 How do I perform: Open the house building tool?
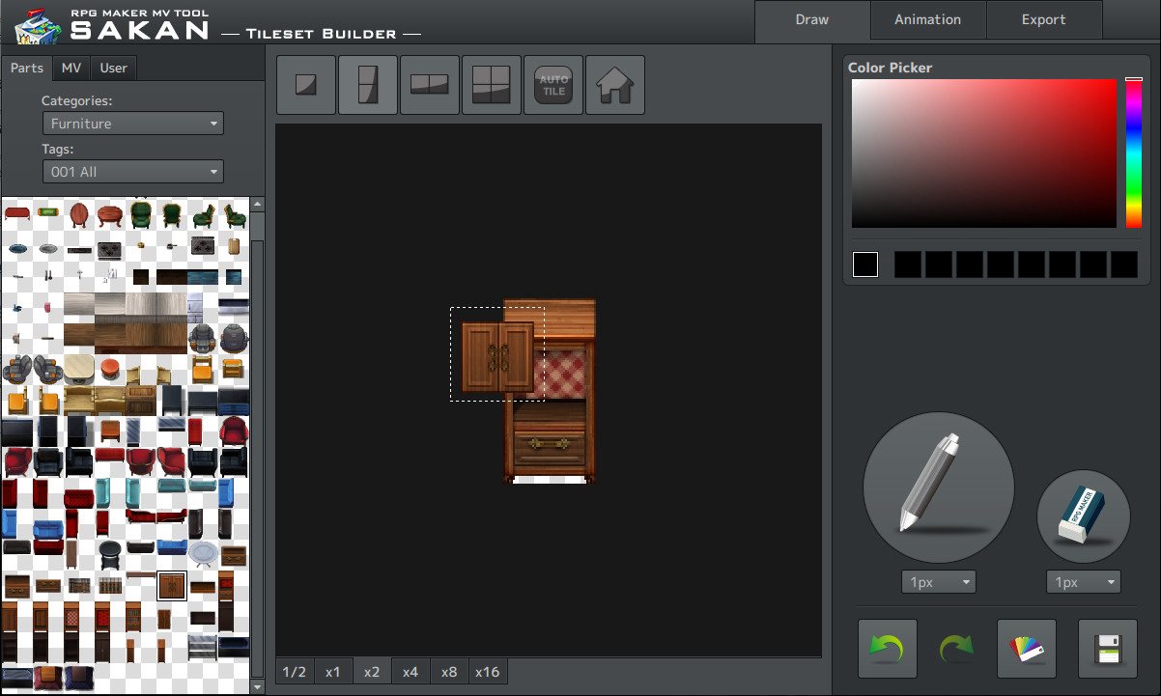614,85
